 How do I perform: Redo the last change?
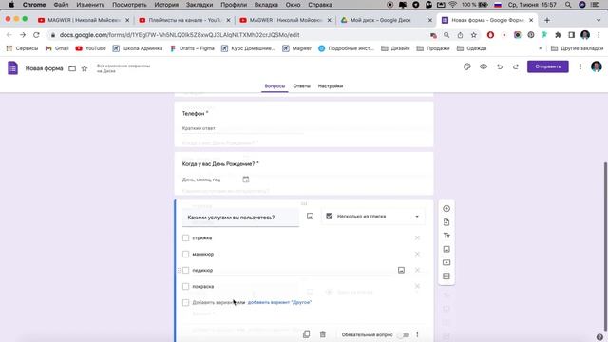(515, 66)
